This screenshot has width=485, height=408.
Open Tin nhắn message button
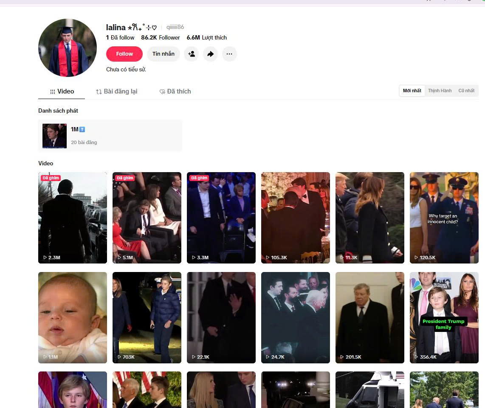164,54
